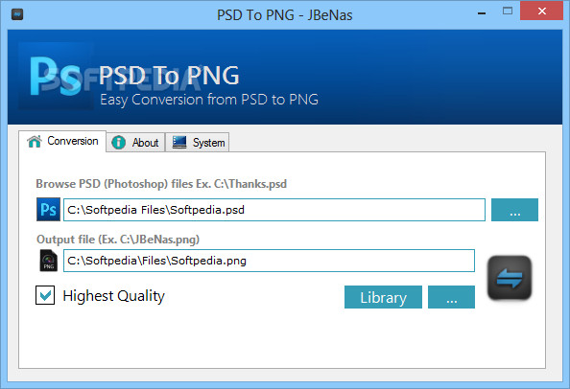The height and width of the screenshot is (389, 570).
Task: Select the Conversion tab
Action: pyautogui.click(x=62, y=141)
